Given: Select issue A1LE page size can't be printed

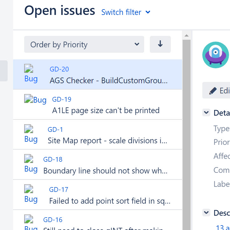Looking at the screenshot, I should (106, 111).
